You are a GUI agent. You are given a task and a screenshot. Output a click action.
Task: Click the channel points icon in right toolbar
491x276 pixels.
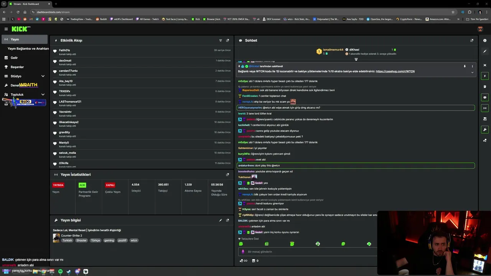485,140
